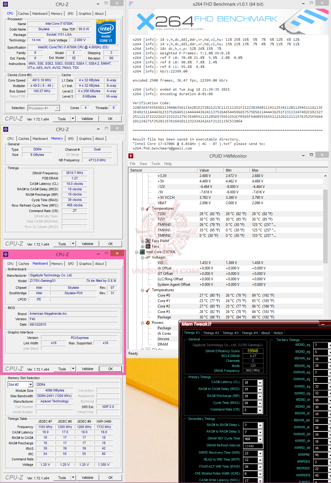Open the File menu in HWMonitor

[x=133, y=164]
